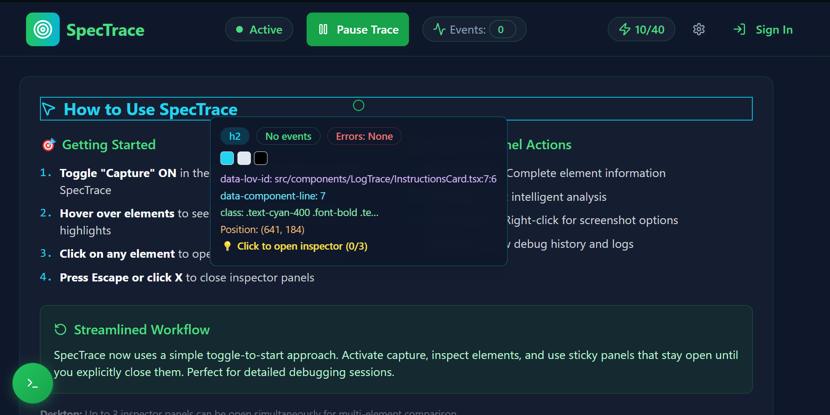Open the 10/40 credits indicator
Viewport: 830px width, 415px height.
point(641,30)
